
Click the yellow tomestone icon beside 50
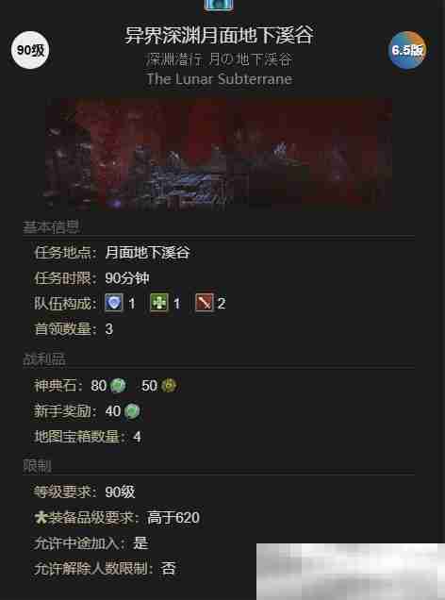click(169, 385)
